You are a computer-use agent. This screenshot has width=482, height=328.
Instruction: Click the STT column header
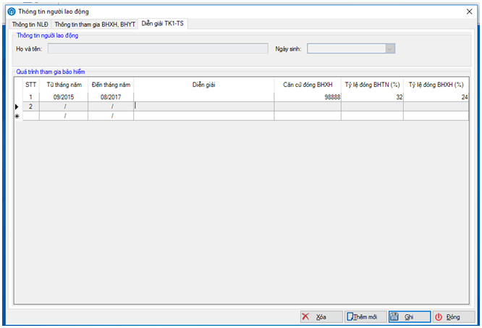30,85
